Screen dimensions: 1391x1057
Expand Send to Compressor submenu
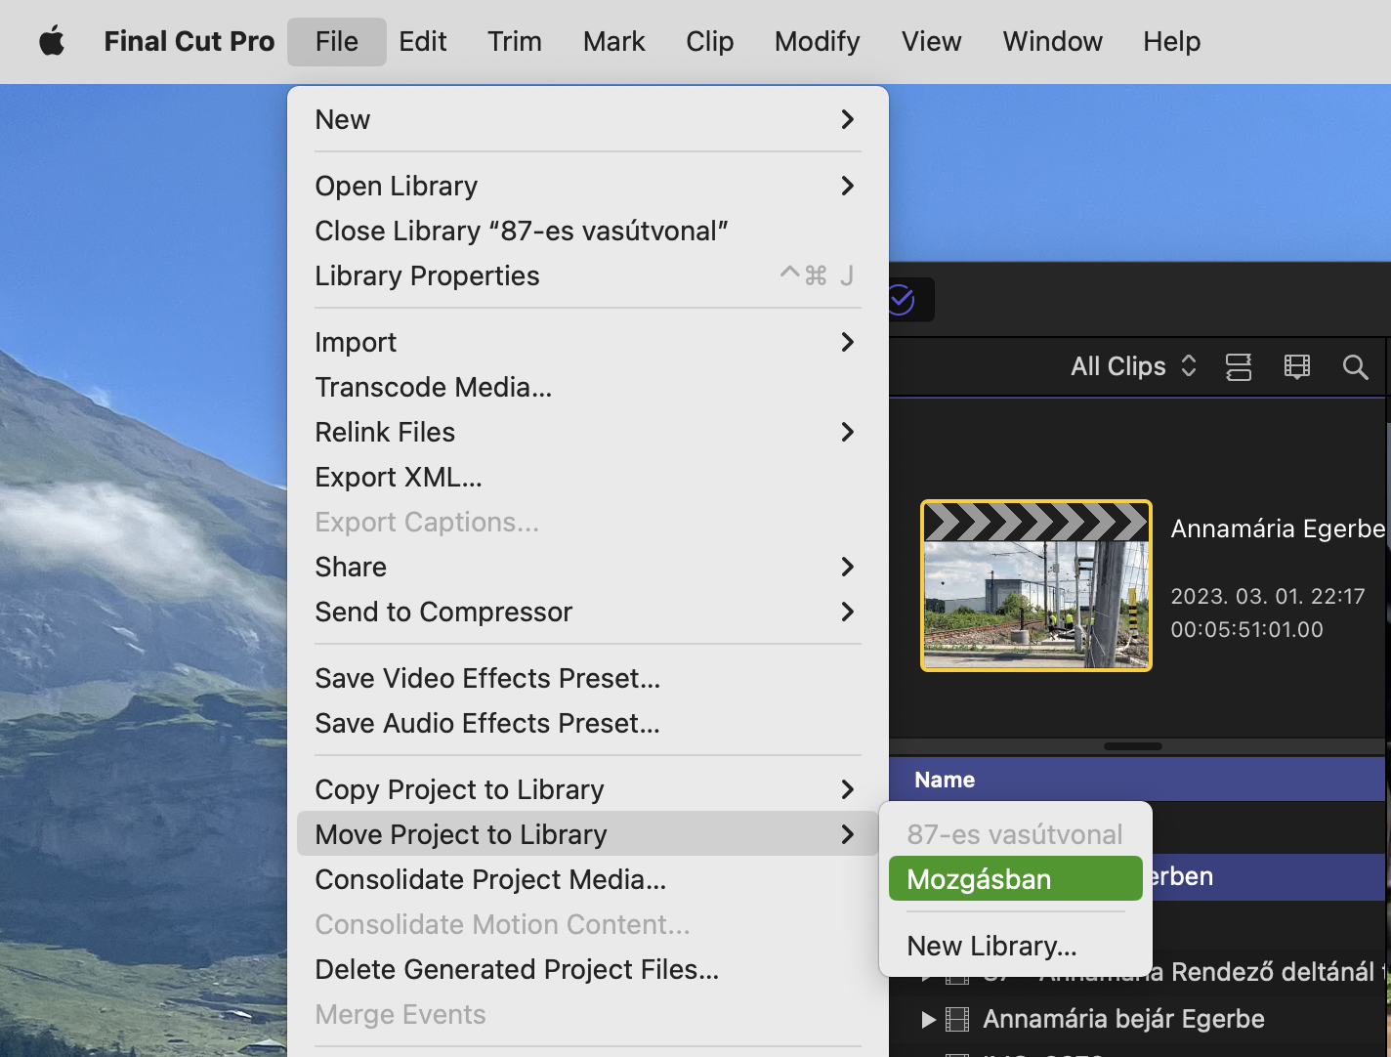coord(588,612)
